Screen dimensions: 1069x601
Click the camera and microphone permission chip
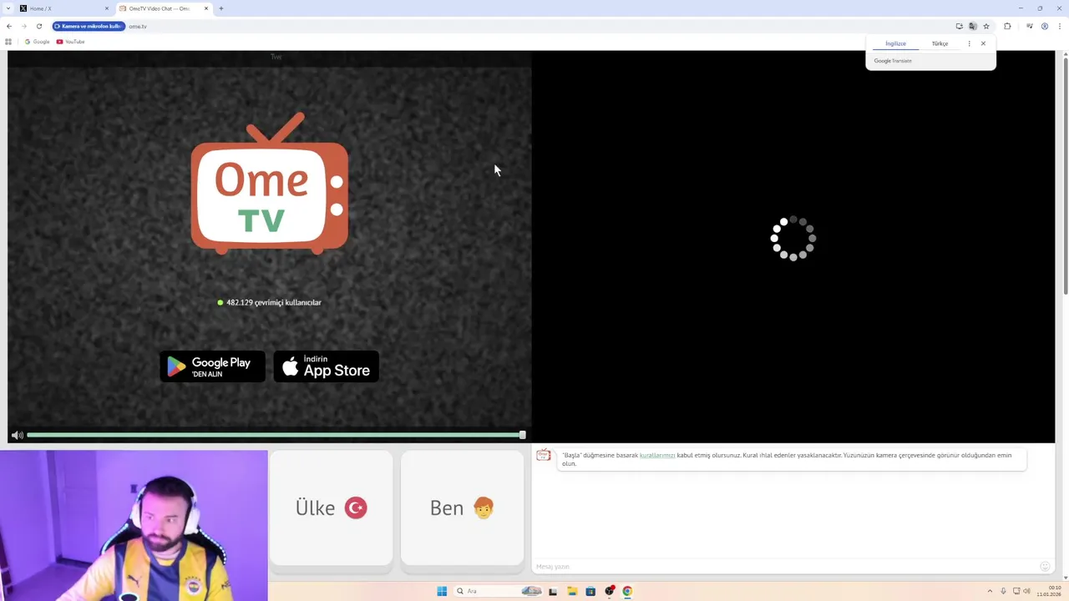[x=89, y=26]
